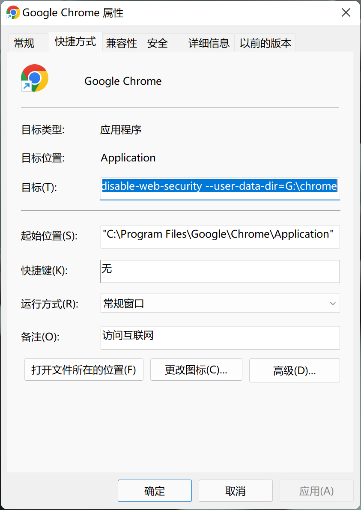Click the Chrome icon in the title bar

pos(13,12)
